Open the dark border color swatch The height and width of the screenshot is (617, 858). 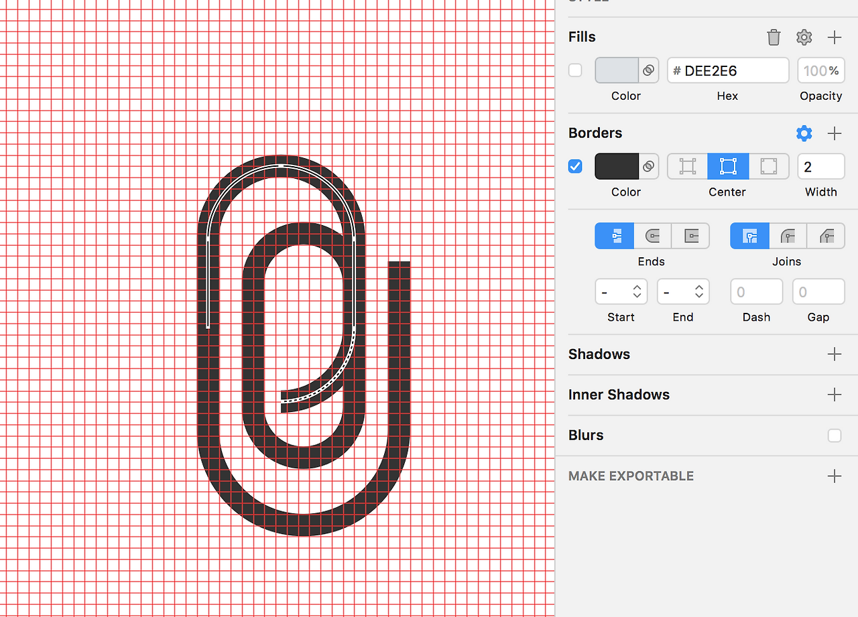[617, 166]
